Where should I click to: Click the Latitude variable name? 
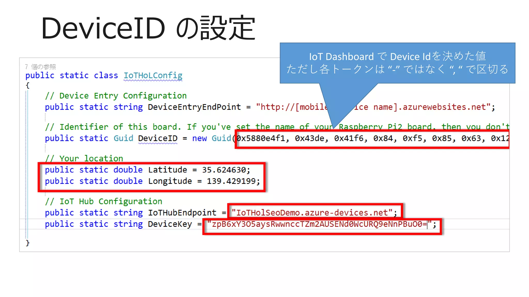(167, 170)
